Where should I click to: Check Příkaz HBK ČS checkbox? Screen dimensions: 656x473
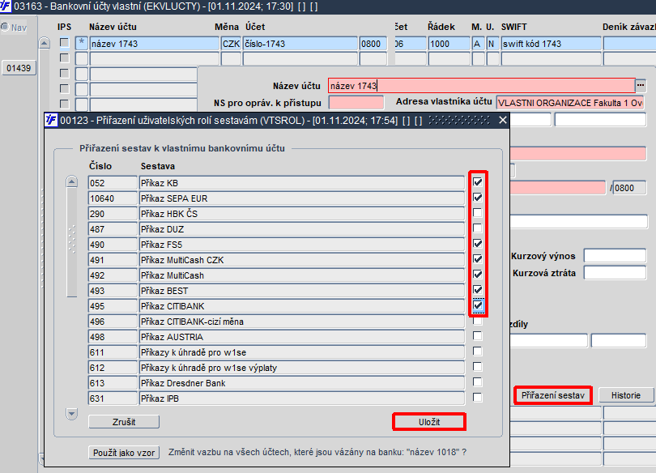click(x=477, y=213)
